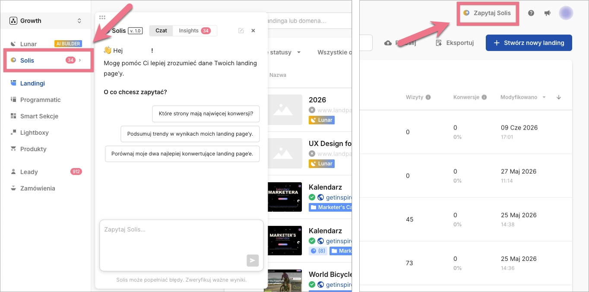589x292 pixels.
Task: Click the Lunar tag on 2026
Action: [x=322, y=120]
